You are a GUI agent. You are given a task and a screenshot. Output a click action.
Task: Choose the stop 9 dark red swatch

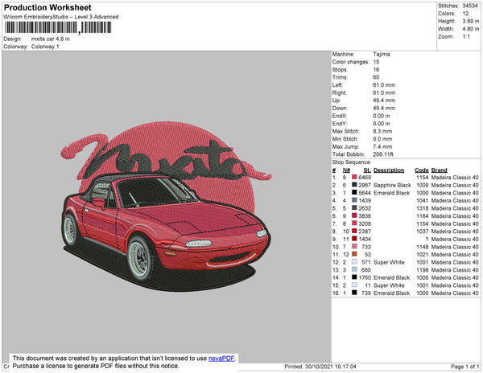pyautogui.click(x=353, y=239)
